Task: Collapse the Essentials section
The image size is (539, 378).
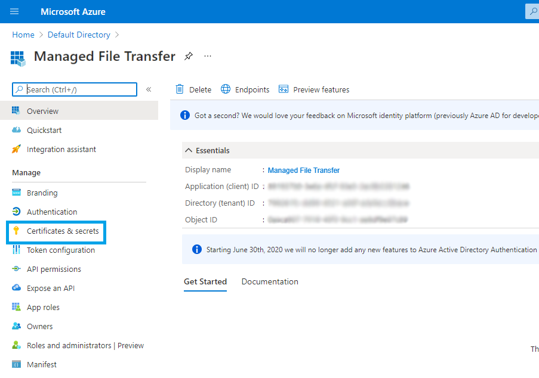Action: point(189,150)
